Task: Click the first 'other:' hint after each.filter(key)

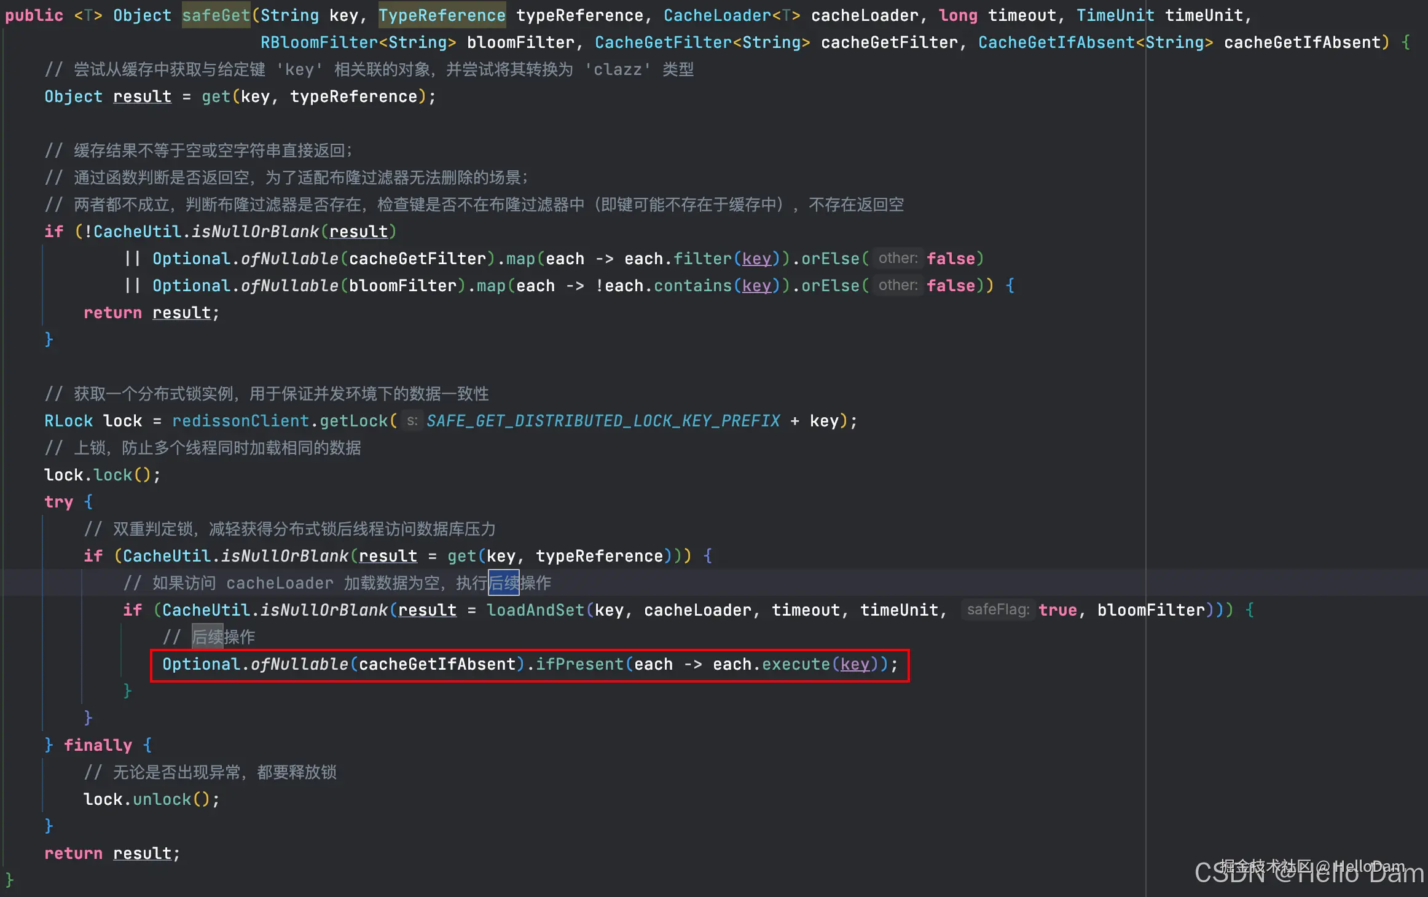Action: [898, 258]
